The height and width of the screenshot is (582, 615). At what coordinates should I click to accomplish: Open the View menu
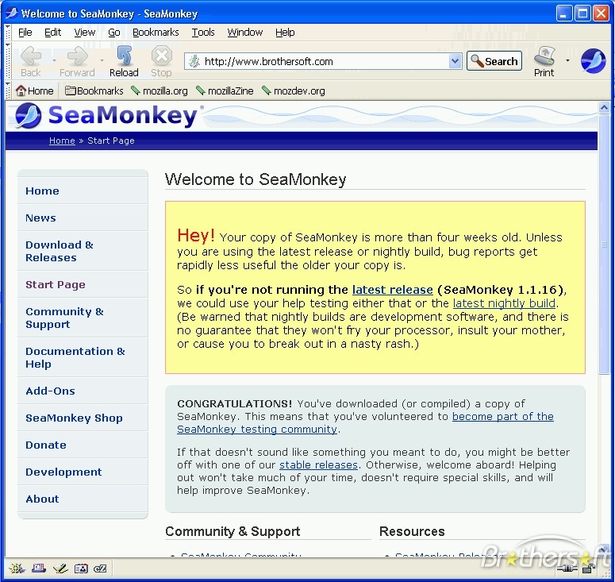tap(84, 33)
